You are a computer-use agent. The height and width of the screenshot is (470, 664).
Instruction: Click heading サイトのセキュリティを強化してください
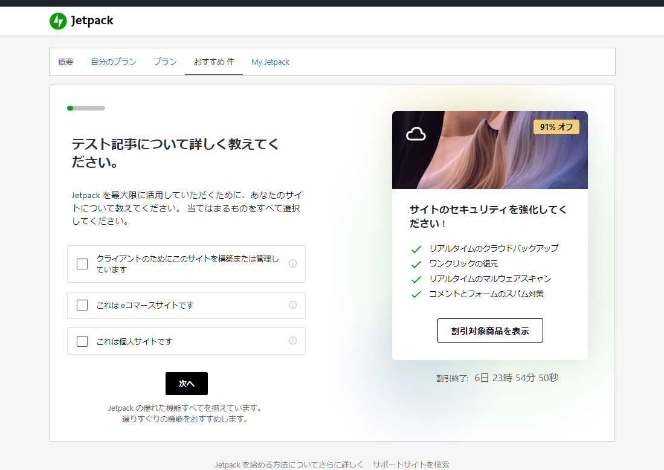click(x=488, y=216)
